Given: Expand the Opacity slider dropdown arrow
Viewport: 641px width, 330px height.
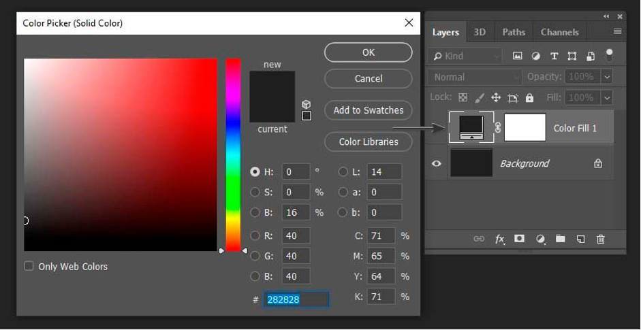Looking at the screenshot, I should 606,77.
